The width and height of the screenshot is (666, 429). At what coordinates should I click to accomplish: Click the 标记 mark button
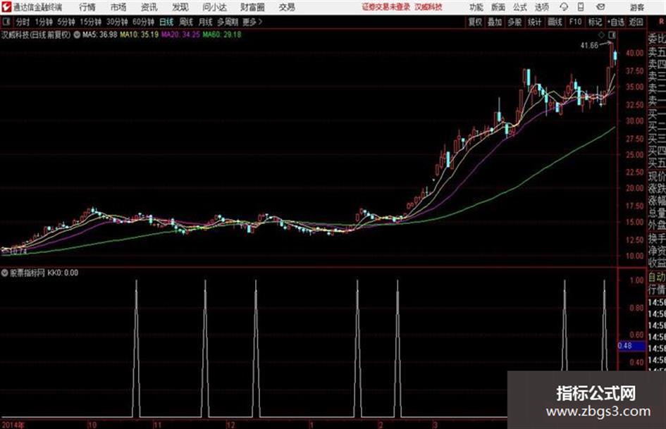point(595,22)
